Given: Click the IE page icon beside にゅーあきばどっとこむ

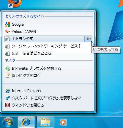Looking at the screenshot, I should [7, 53].
